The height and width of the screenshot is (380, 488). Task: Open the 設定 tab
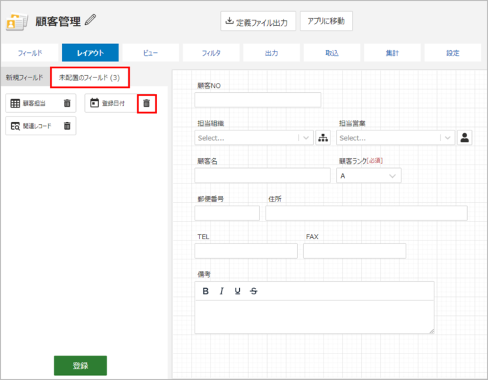tap(452, 53)
